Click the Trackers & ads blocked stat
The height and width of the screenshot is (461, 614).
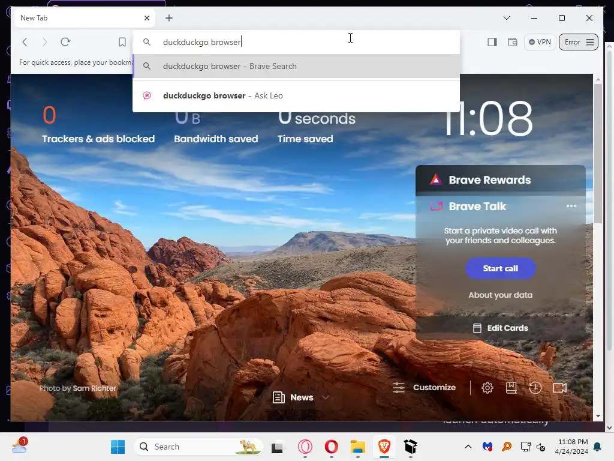point(98,124)
